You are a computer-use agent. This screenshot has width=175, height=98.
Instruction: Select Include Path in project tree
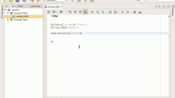21,20
